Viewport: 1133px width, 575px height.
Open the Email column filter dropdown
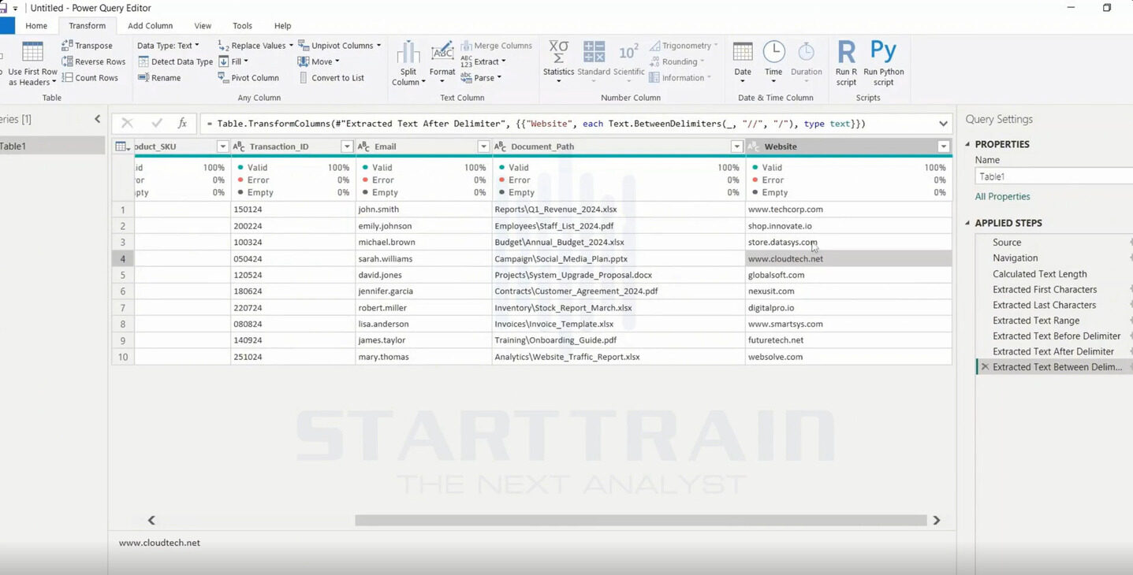tap(483, 147)
